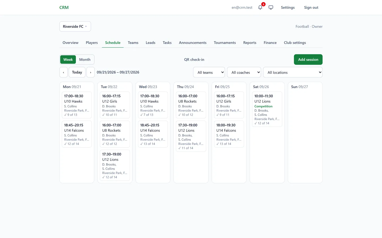Open the Reports tab
Image resolution: width=382 pixels, height=238 pixels.
tap(250, 43)
